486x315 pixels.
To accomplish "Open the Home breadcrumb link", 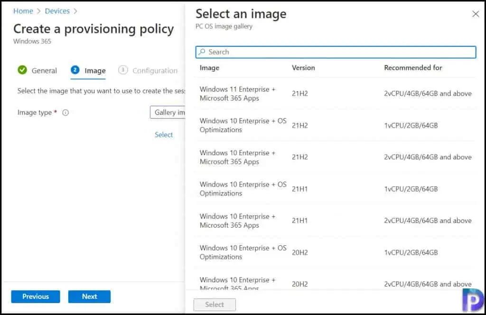I will [x=23, y=11].
